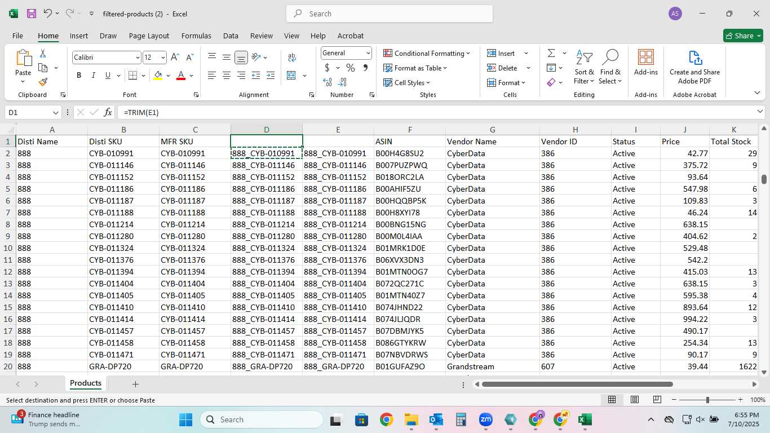Click Create and Share Adobe PDF
The width and height of the screenshot is (770, 433).
tap(694, 67)
